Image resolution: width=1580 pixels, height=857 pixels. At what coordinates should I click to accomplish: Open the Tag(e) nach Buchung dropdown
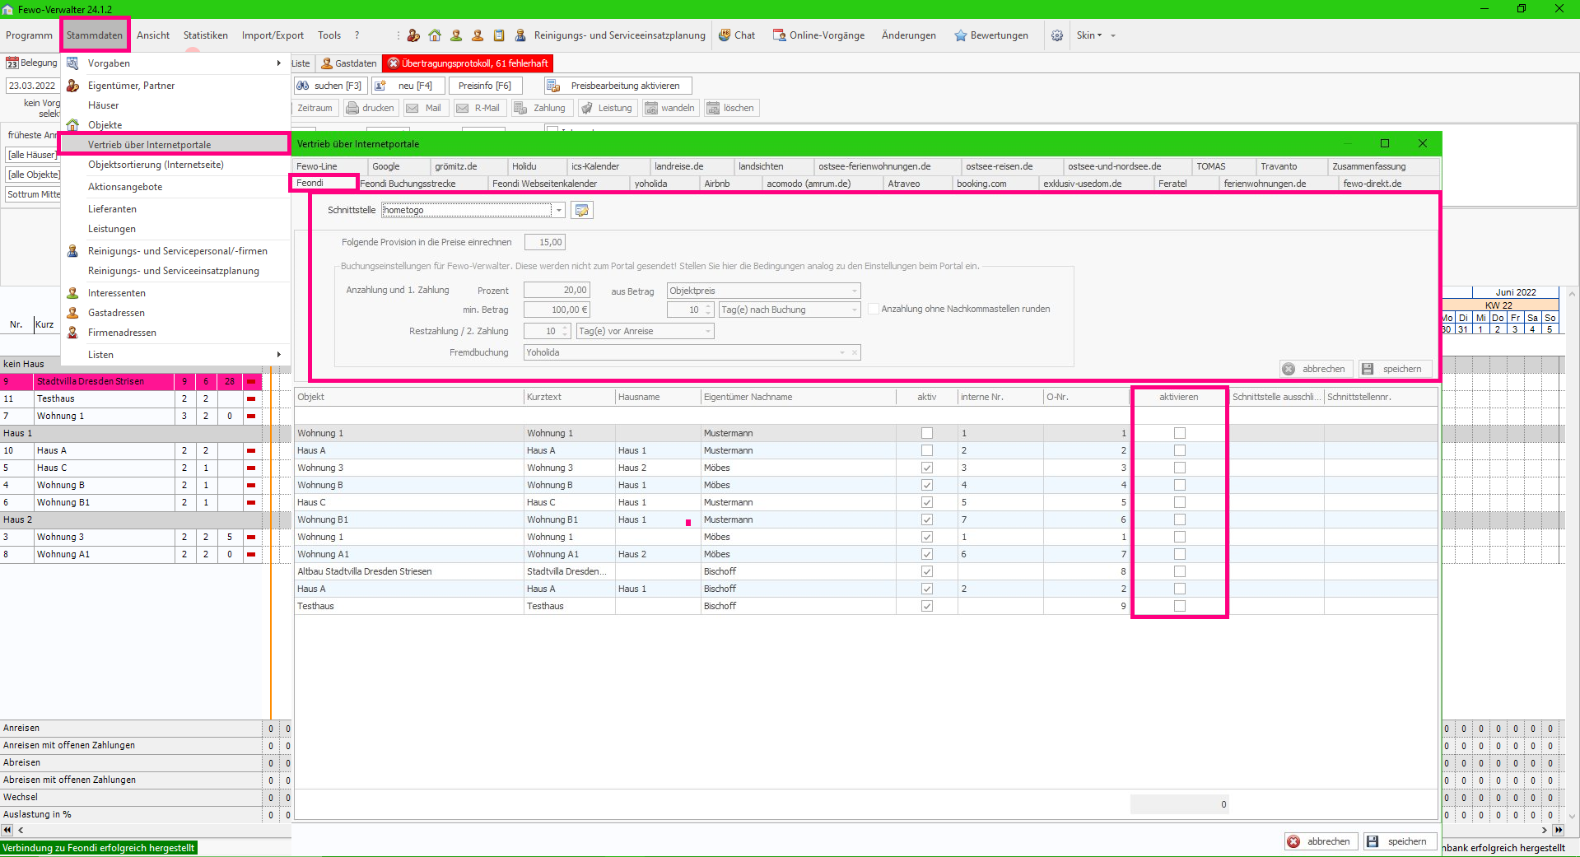click(854, 310)
